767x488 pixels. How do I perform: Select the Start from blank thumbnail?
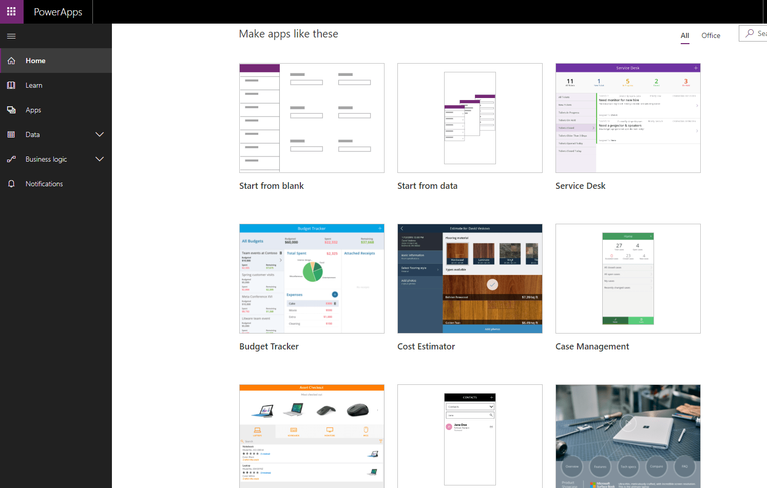pos(312,118)
